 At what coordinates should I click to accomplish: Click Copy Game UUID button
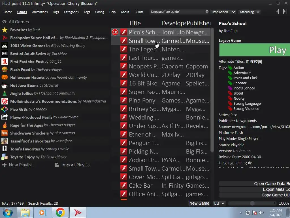(x=255, y=195)
